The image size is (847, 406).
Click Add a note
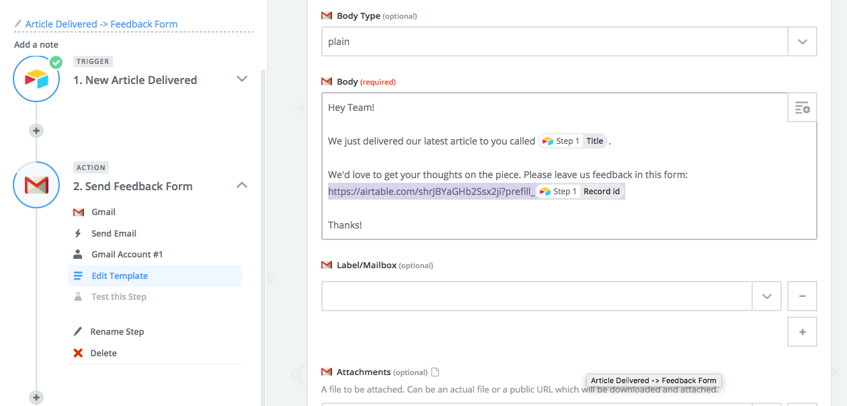(x=35, y=45)
